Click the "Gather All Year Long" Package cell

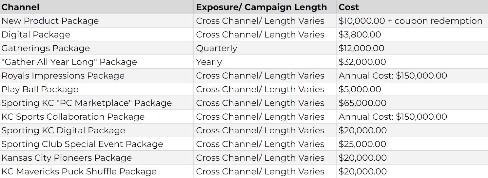point(69,62)
